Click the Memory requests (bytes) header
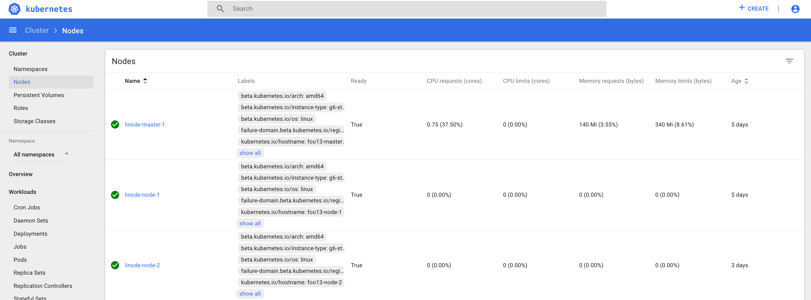This screenshot has width=811, height=300. [x=611, y=81]
